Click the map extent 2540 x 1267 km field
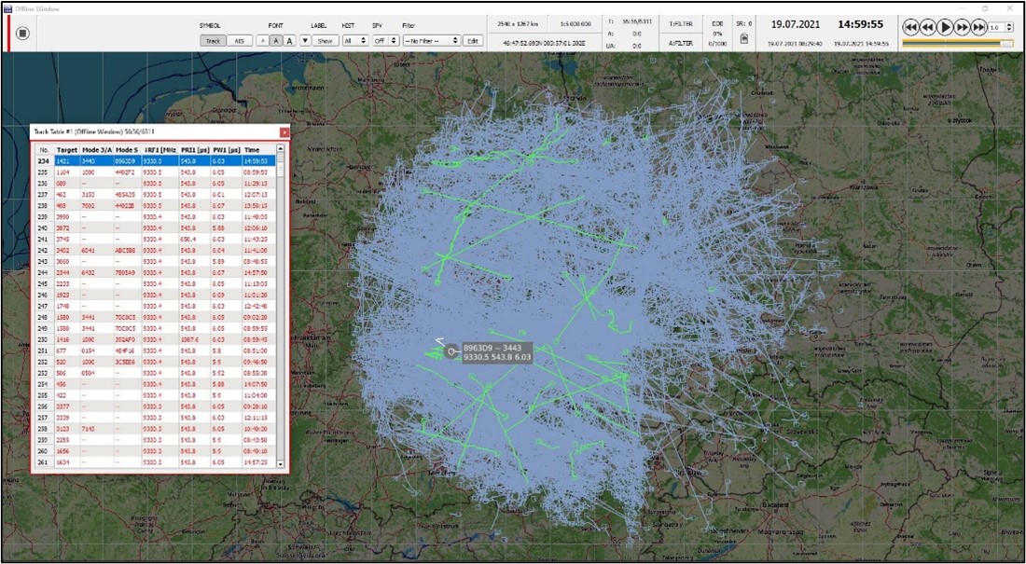 (x=519, y=24)
